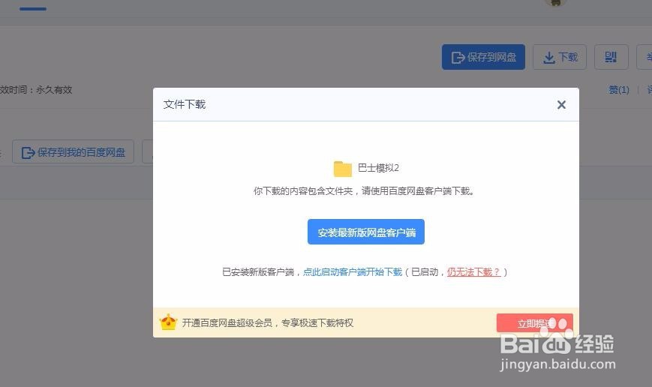Click the 永久有效 validity text
The height and width of the screenshot is (387, 652).
(x=54, y=90)
